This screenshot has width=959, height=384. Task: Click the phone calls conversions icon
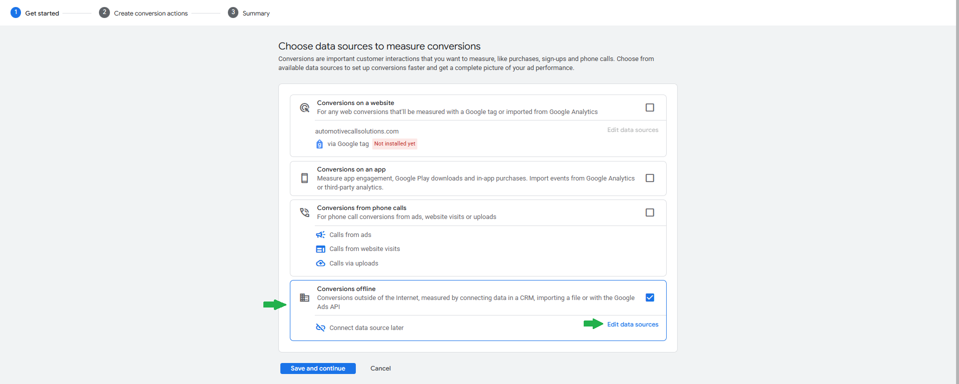[304, 212]
